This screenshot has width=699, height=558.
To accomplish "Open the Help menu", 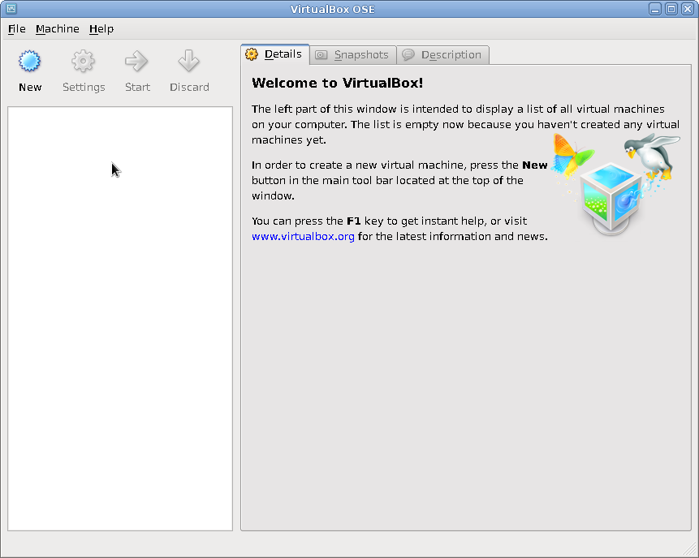I will [x=101, y=29].
